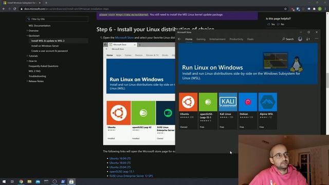Click the Run Linux on Windows banner in Store

[x=248, y=64]
